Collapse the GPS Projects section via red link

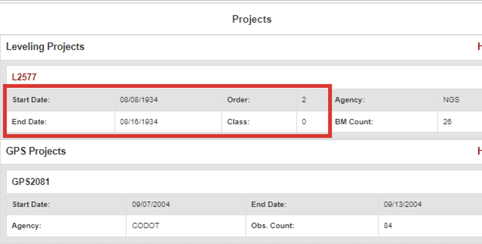(x=479, y=151)
